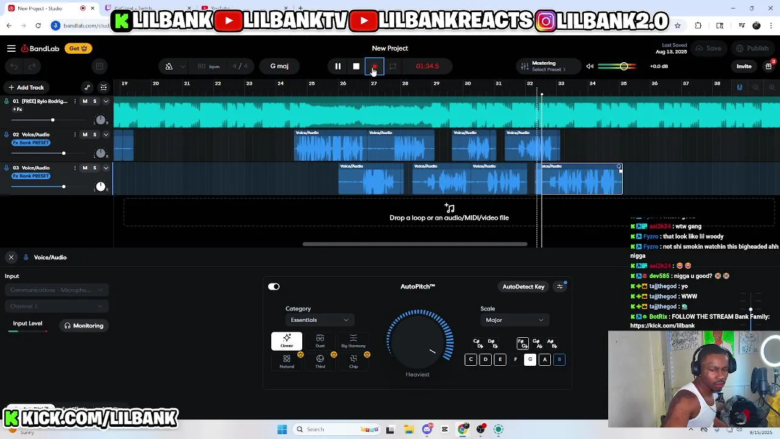Solo track 02 Voice/Audio
This screenshot has width=780, height=439.
click(x=94, y=135)
